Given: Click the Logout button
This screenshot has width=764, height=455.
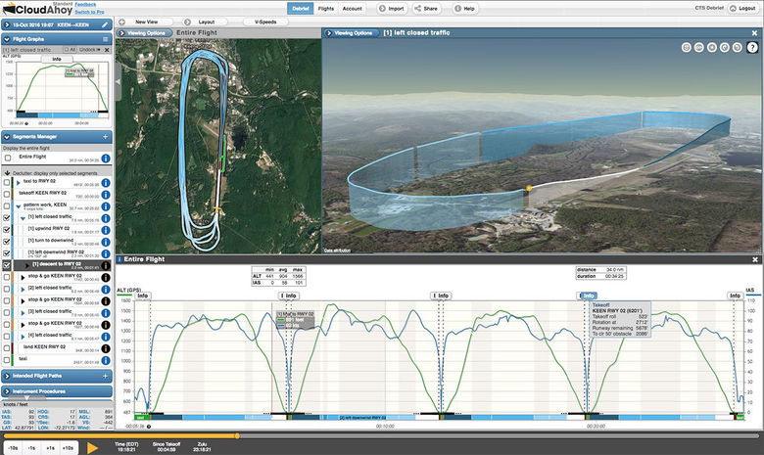Looking at the screenshot, I should point(742,8).
